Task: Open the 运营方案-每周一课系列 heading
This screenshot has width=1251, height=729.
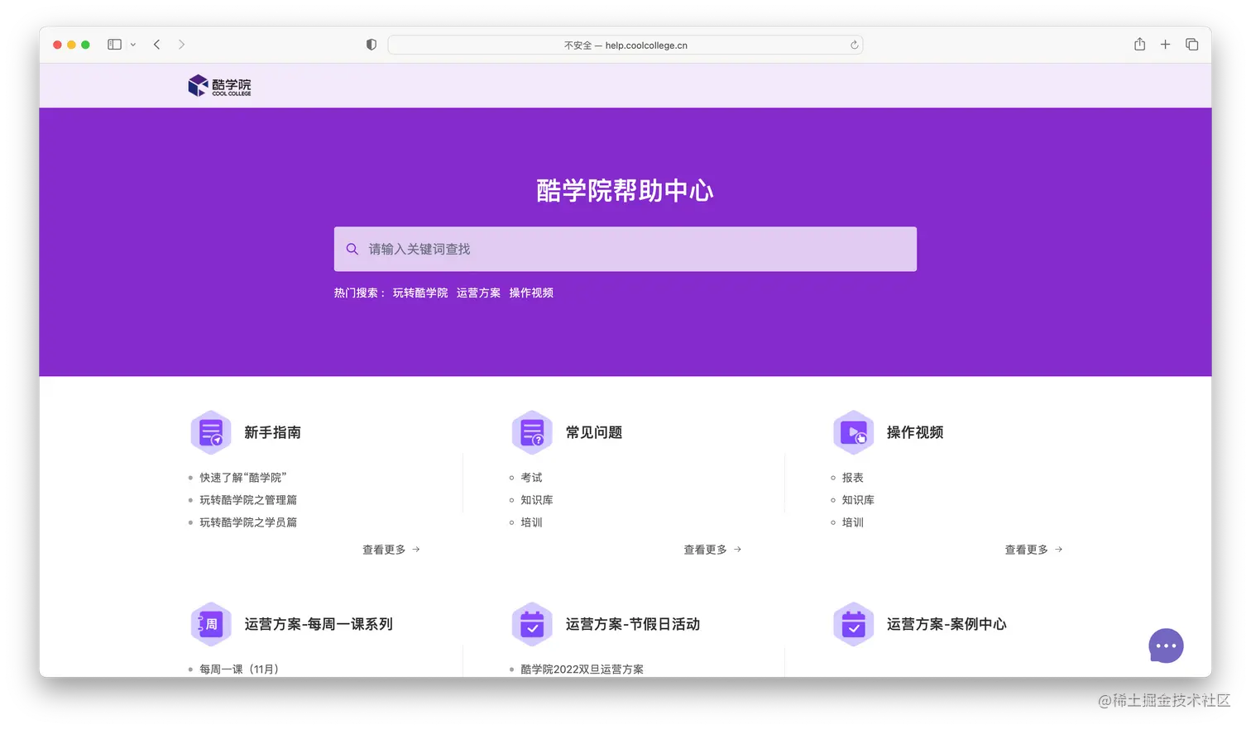Action: pyautogui.click(x=319, y=624)
